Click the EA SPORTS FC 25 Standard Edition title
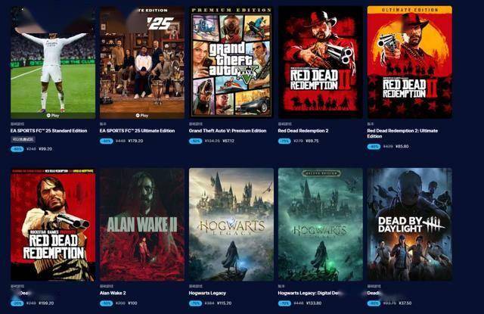Screen dimensions: 484x314 (48, 131)
